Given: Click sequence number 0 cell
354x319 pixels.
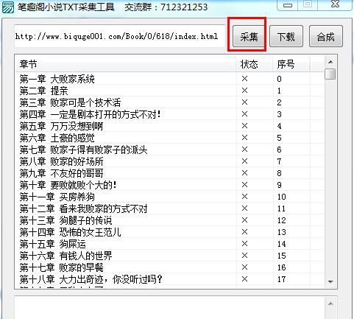Looking at the screenshot, I should 279,79.
